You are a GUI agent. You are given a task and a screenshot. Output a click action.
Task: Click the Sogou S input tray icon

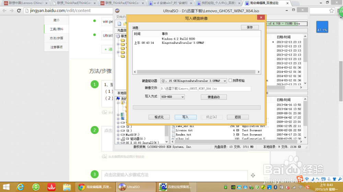click(x=308, y=187)
